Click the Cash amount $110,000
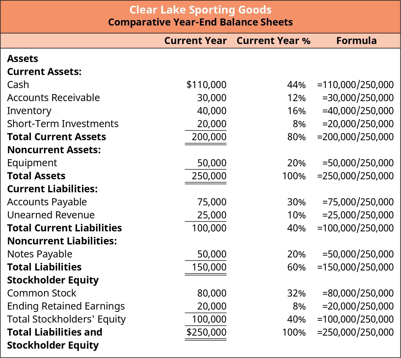 coord(206,85)
